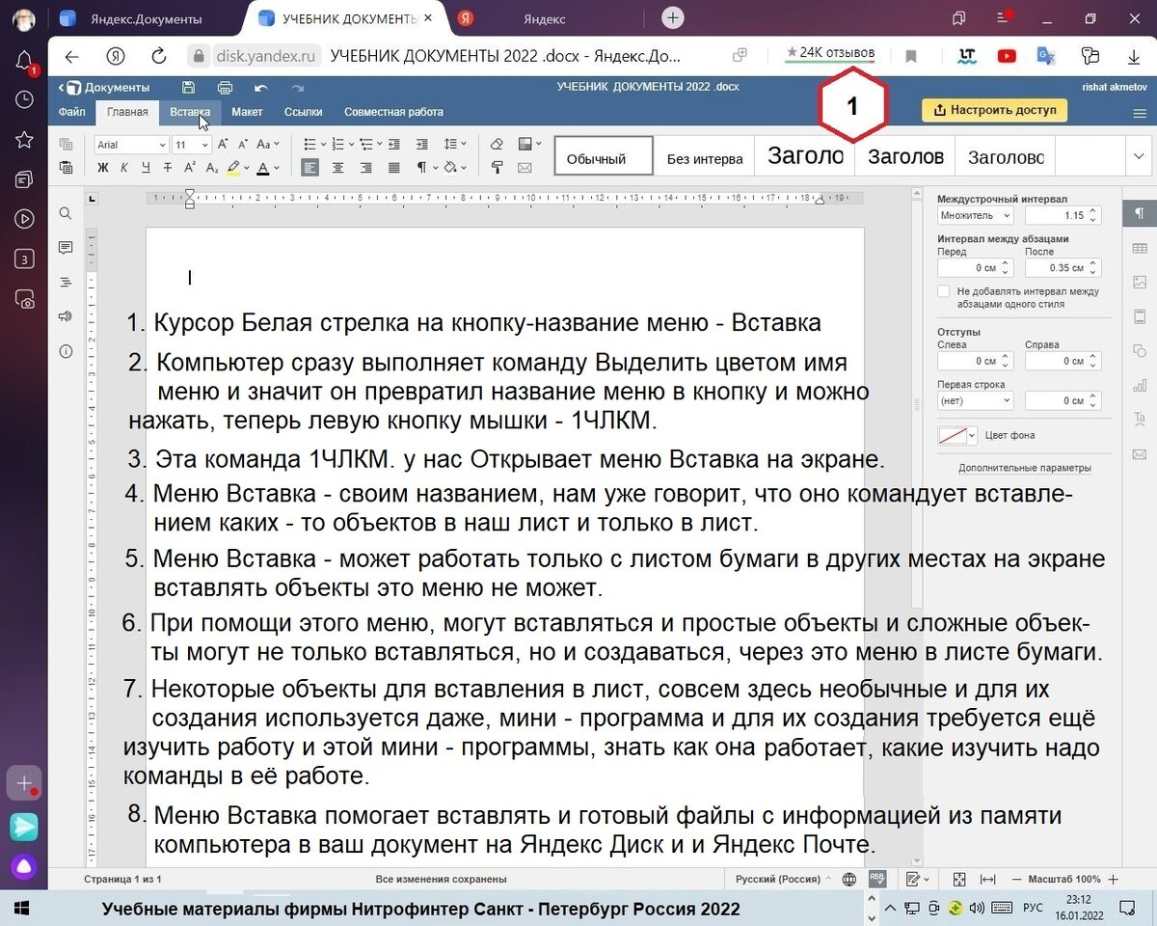Open the shape settings in right sidebar
Viewport: 1157px width, 926px height.
click(x=1140, y=350)
